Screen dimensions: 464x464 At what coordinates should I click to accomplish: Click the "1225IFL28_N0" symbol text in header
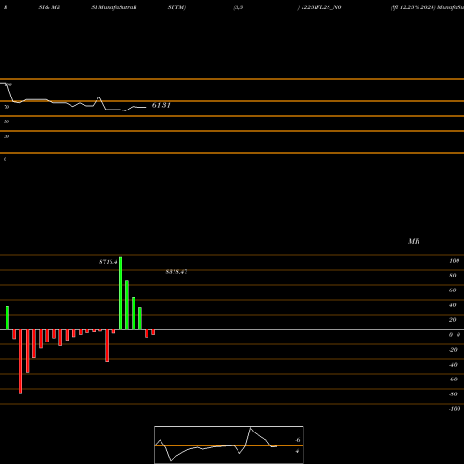(321, 7)
